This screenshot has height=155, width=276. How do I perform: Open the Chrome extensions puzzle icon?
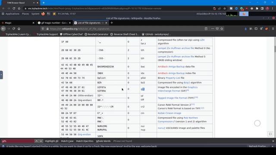[x=257, y=9]
